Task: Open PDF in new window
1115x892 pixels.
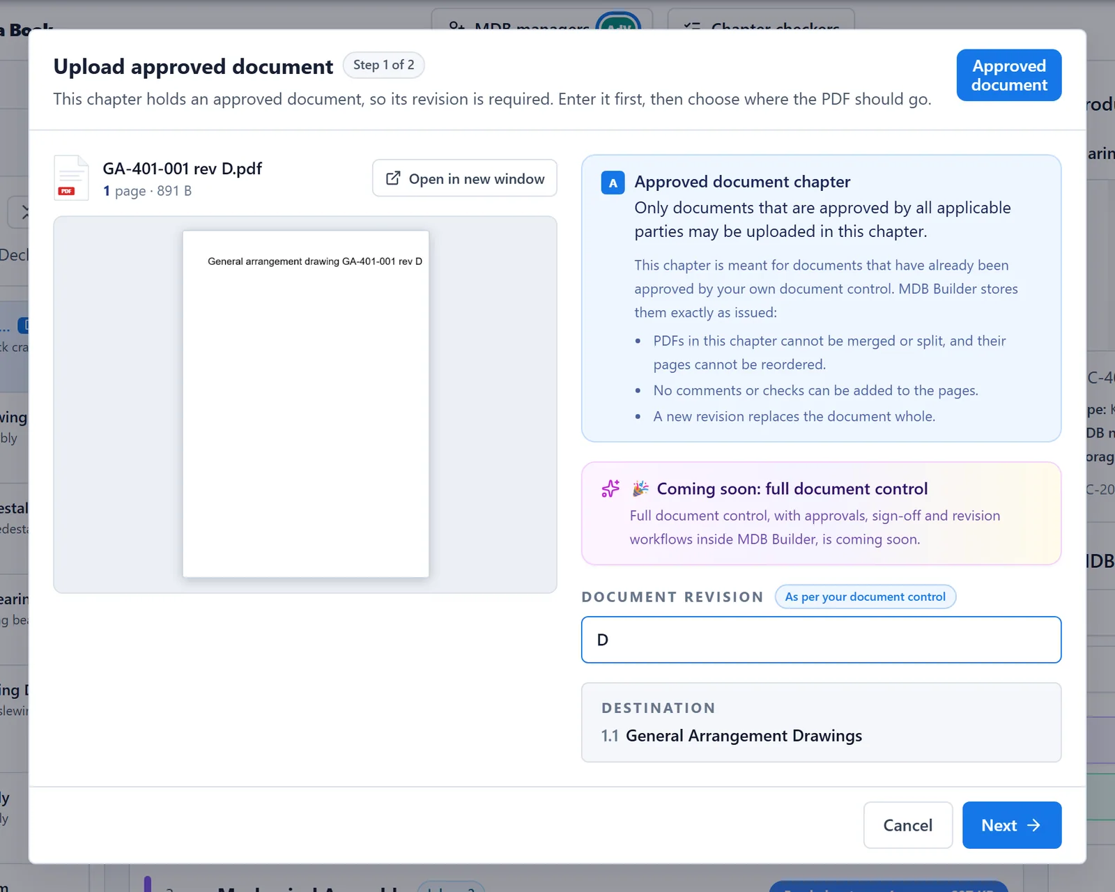Action: point(464,178)
